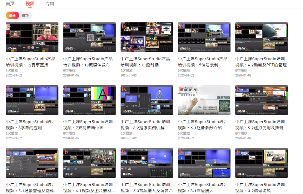Click 2020-01-02 date under 9信号录制
The height and width of the screenshot is (194, 303).
point(186,75)
